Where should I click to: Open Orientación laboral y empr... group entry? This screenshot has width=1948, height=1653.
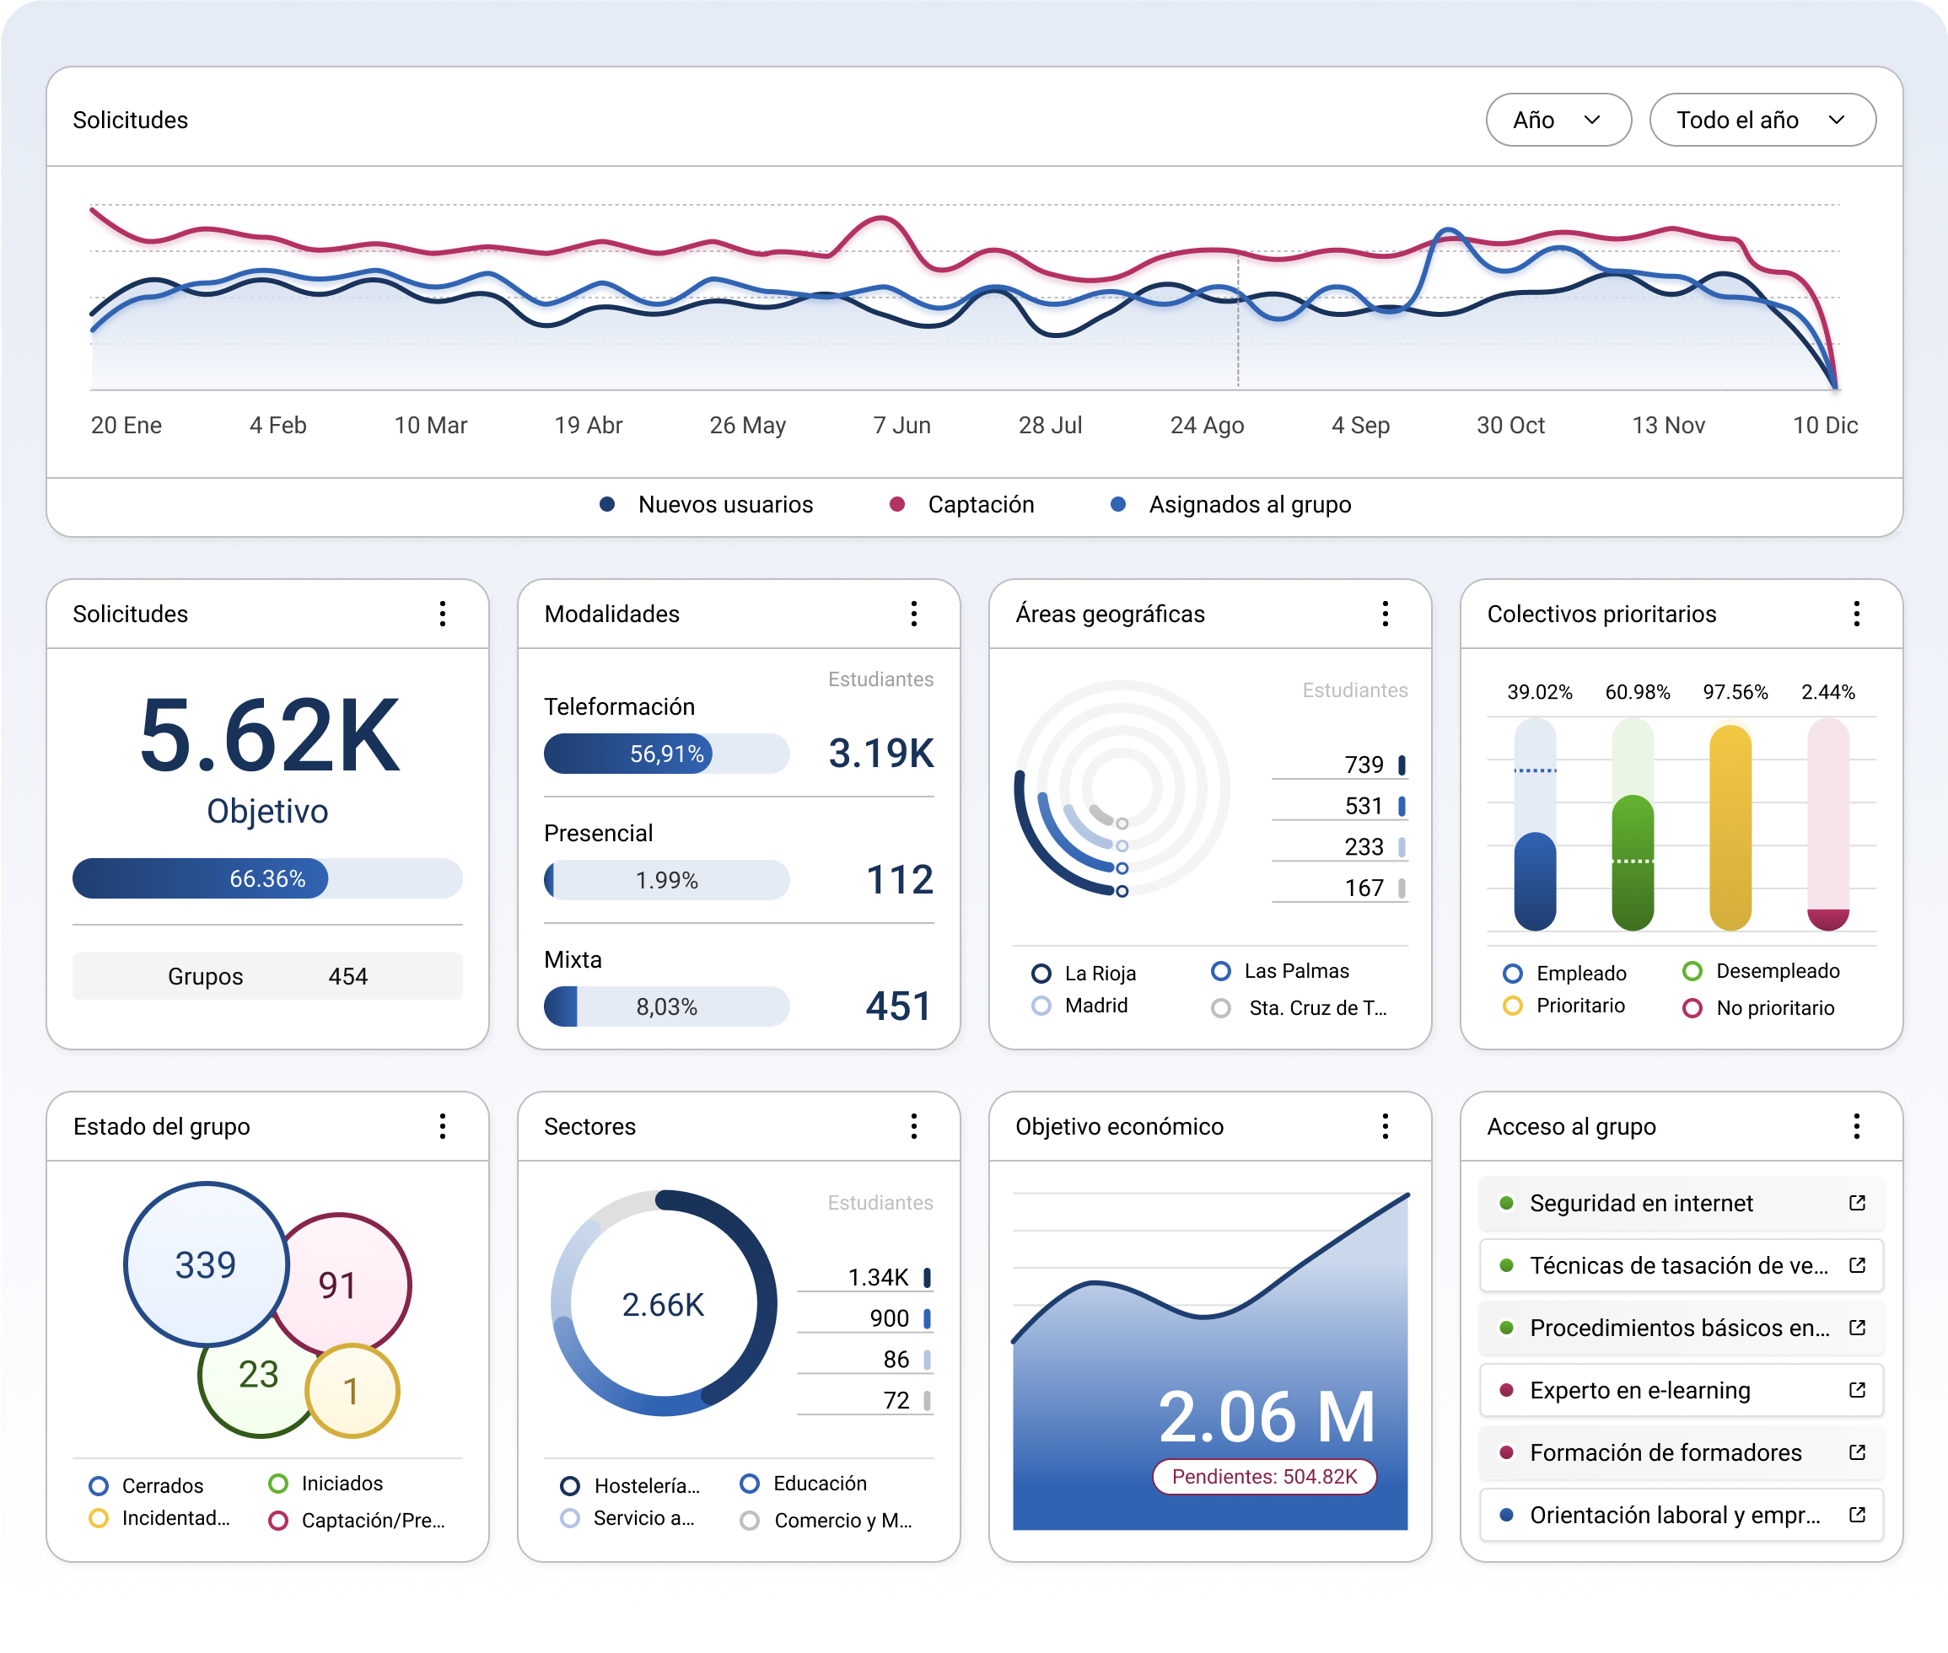tap(1674, 1516)
